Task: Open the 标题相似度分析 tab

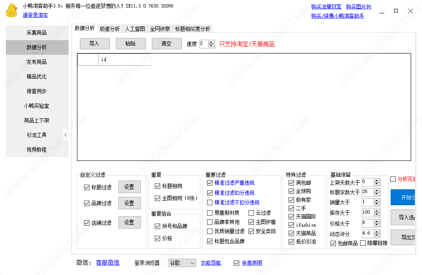Action: [192, 29]
